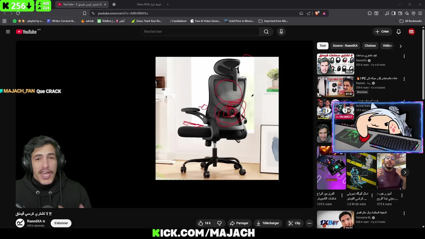Open a new browser tab
Screen dimensions: 425x239
[168, 4]
